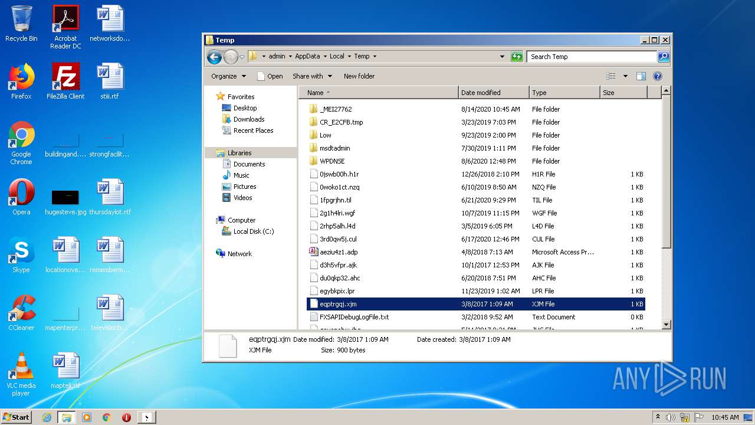The height and width of the screenshot is (425, 755).
Task: Select Google Chrome desktop shortcut
Action: pyautogui.click(x=21, y=143)
